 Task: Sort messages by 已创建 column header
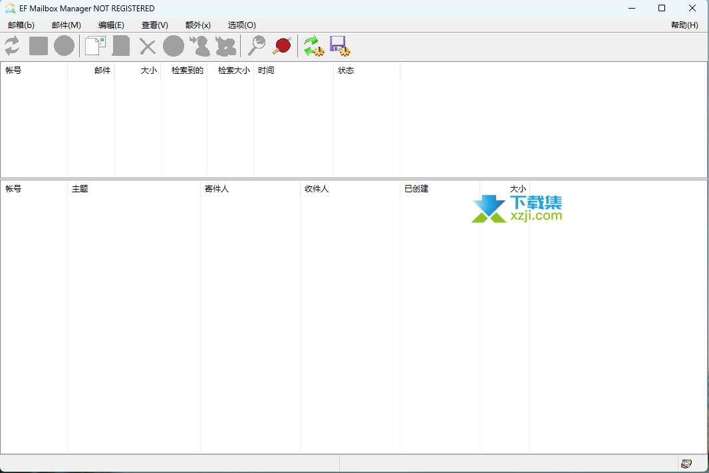pyautogui.click(x=416, y=189)
